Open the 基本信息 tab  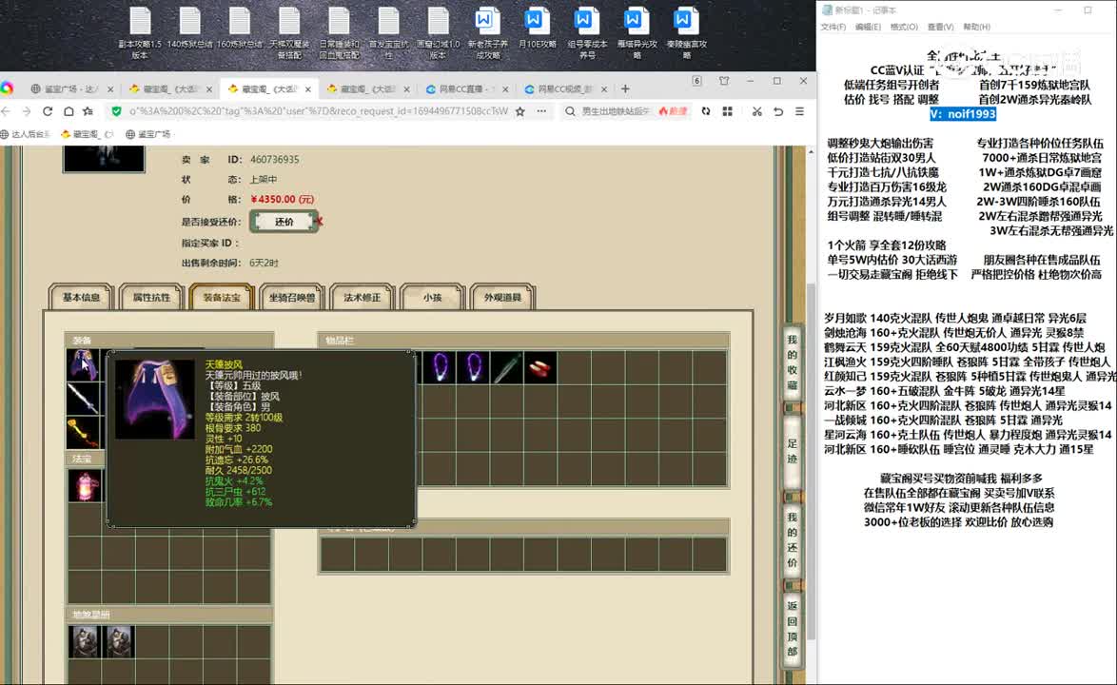(x=81, y=297)
